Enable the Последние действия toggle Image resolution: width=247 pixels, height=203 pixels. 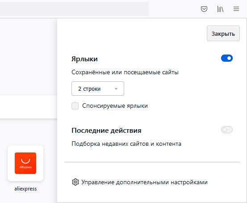point(227,130)
